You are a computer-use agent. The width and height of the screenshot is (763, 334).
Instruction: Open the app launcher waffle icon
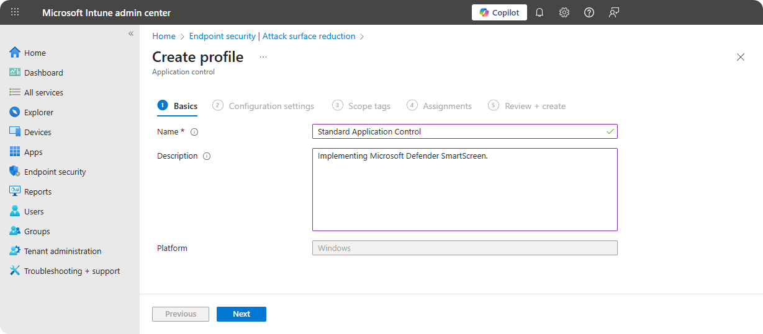pyautogui.click(x=15, y=12)
